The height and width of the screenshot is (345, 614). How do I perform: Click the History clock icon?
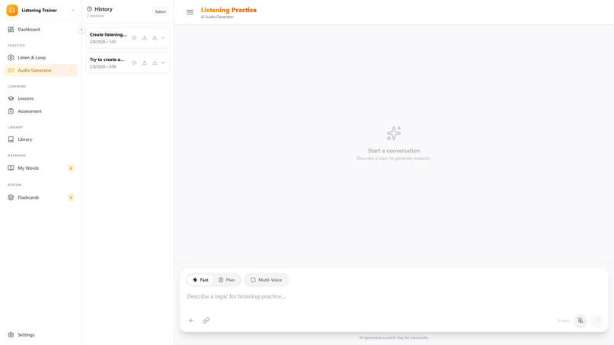tap(90, 9)
